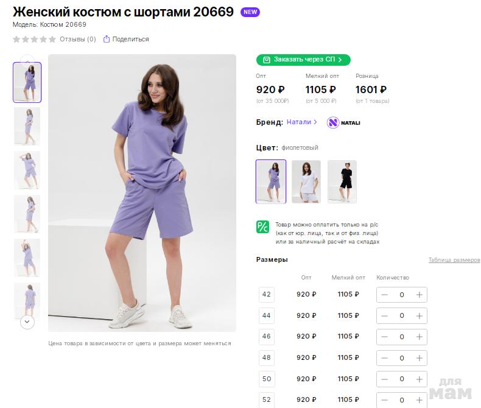Select the purple suit color swatch
Screen dimensions: 481x408
[271, 181]
